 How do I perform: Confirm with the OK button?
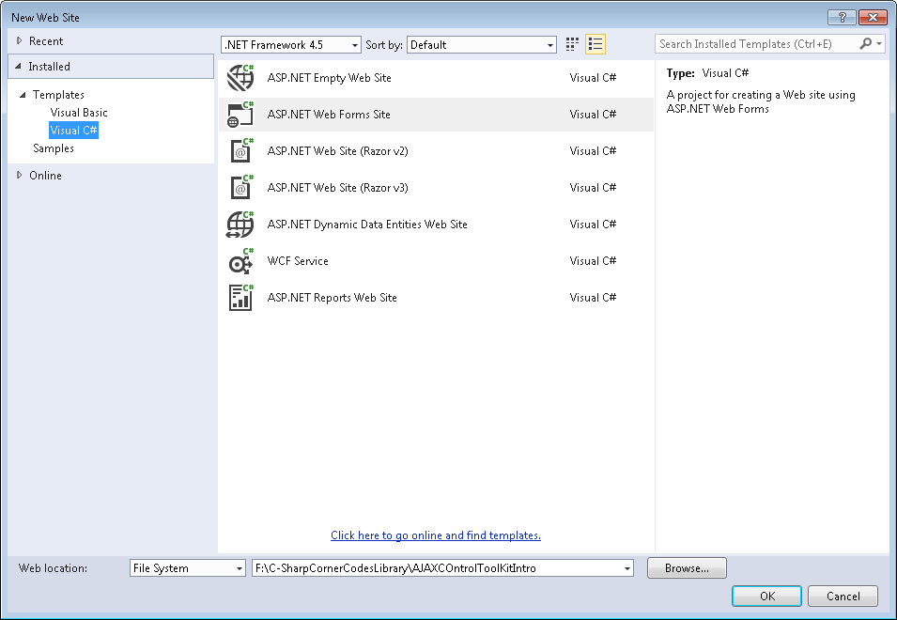click(x=766, y=596)
